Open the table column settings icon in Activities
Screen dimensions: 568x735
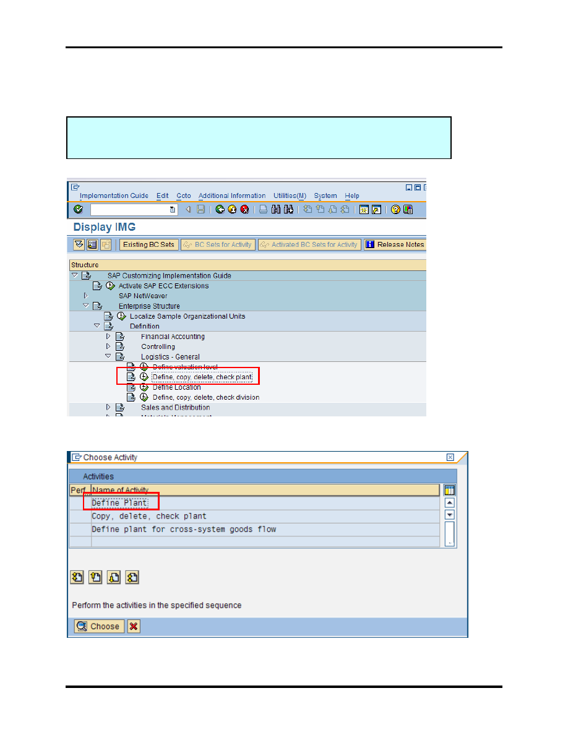coord(450,490)
